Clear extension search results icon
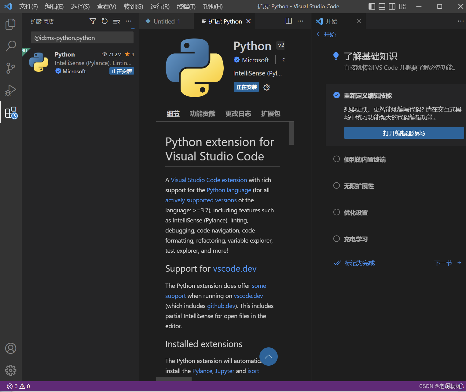This screenshot has height=392, width=466. click(116, 21)
